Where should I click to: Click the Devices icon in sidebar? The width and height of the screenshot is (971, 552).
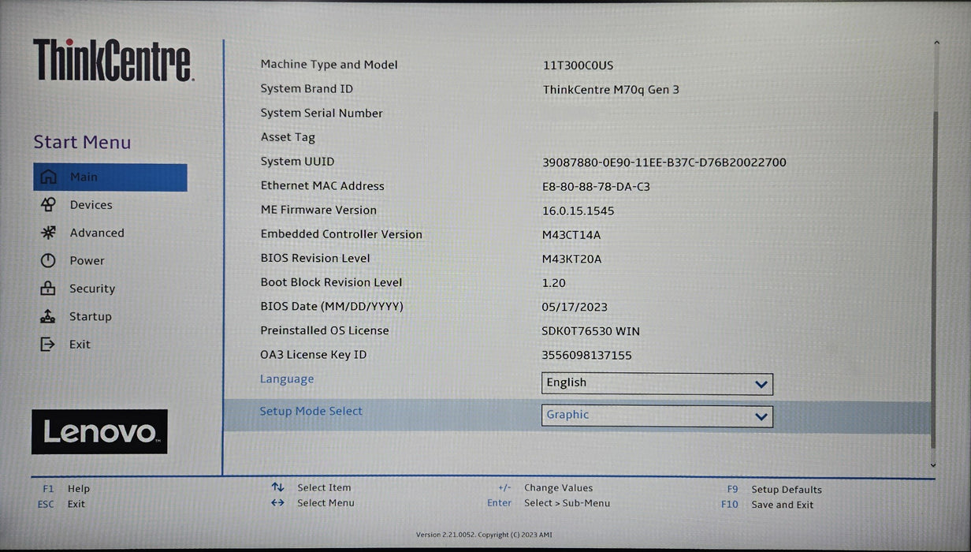[x=48, y=205]
